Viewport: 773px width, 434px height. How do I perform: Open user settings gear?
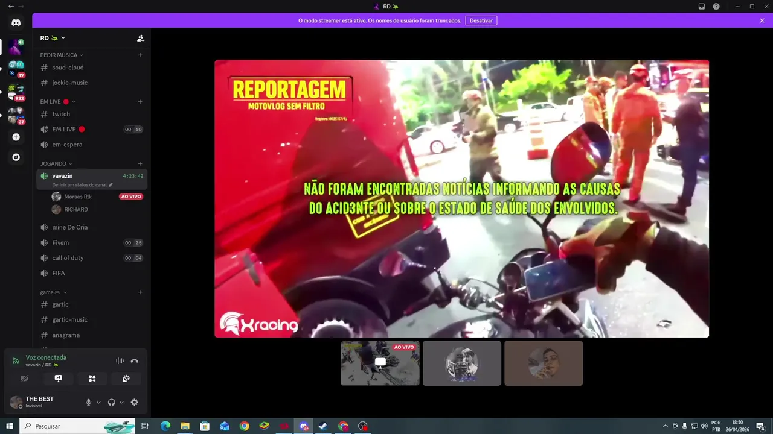[134, 402]
